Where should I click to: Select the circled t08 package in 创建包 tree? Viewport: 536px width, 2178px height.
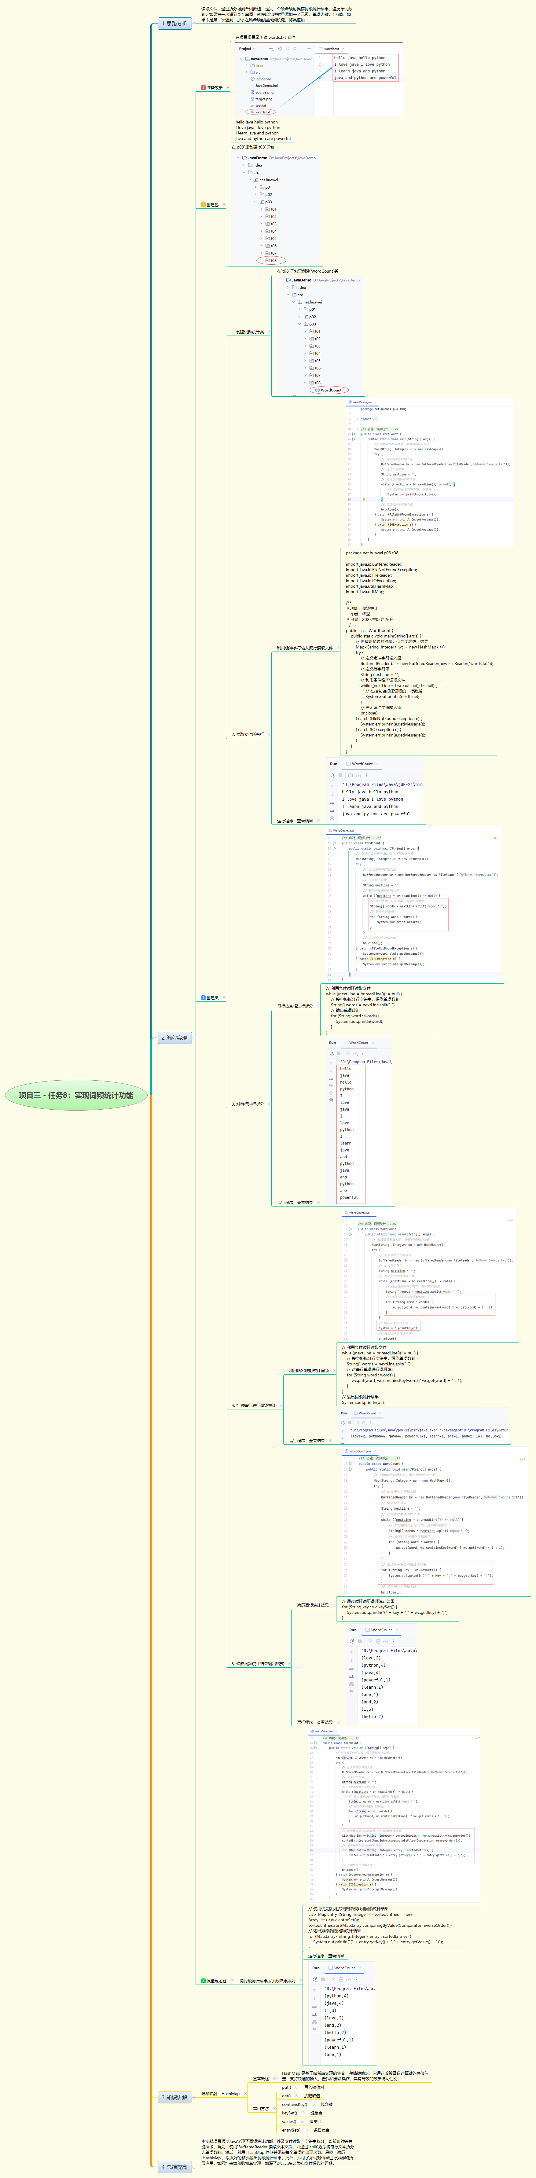coord(271,260)
